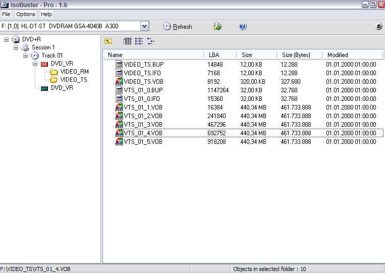Click the eject drive icon
Image resolution: width=385 pixels, height=273 pixels.
coord(379,27)
